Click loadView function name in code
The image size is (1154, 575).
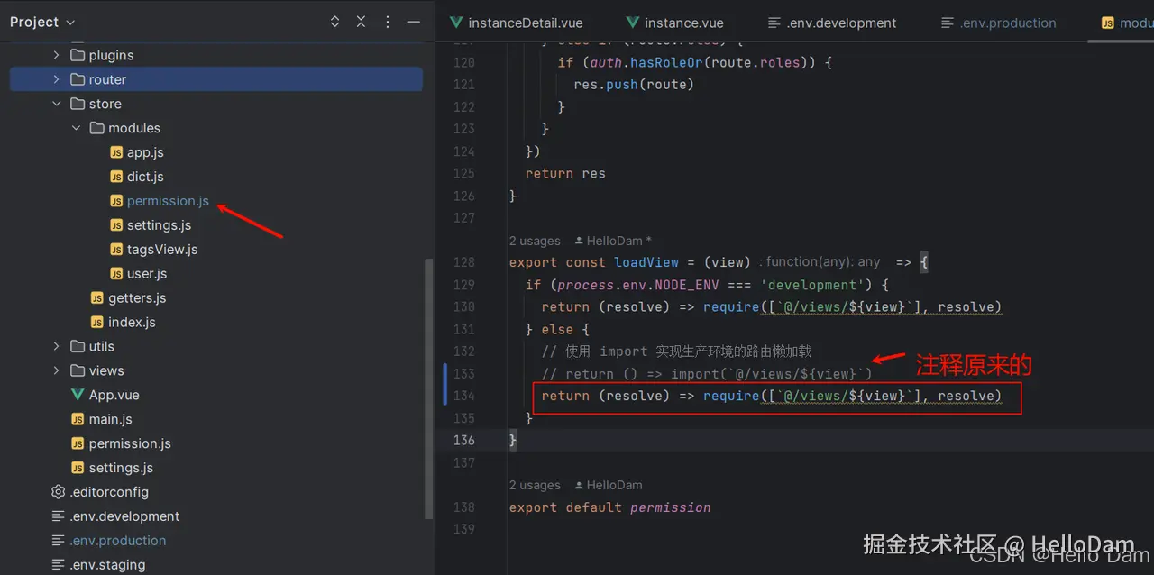(x=646, y=262)
